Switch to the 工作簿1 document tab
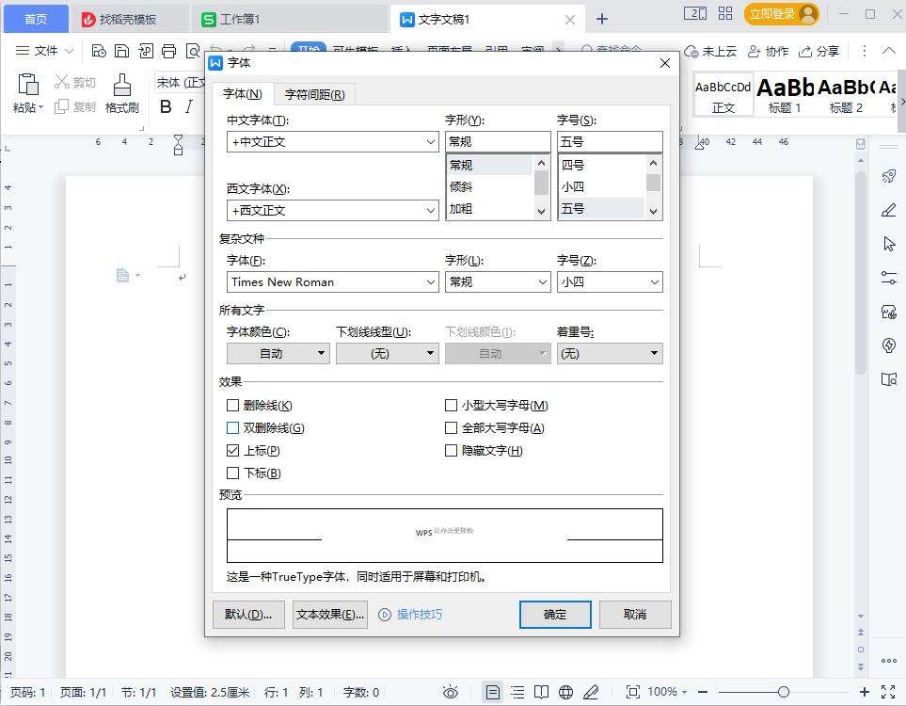Image resolution: width=906 pixels, height=706 pixels. (240, 19)
